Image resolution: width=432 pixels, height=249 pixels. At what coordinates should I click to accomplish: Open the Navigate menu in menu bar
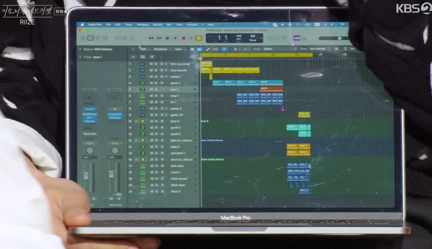tap(143, 25)
